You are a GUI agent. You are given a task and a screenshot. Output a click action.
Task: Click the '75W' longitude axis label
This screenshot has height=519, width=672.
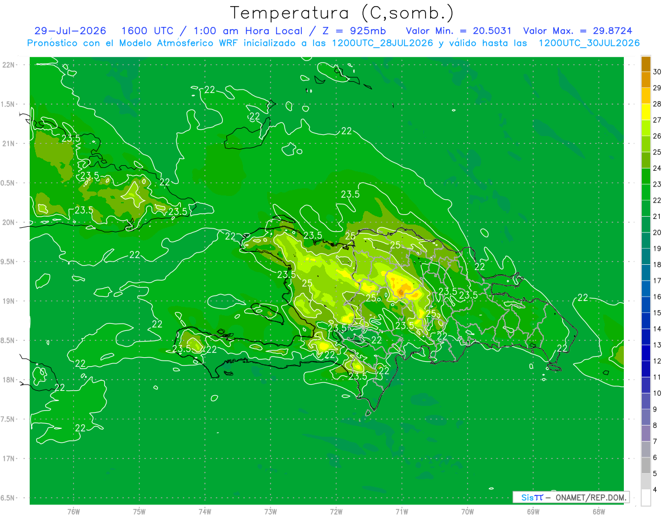139,512
